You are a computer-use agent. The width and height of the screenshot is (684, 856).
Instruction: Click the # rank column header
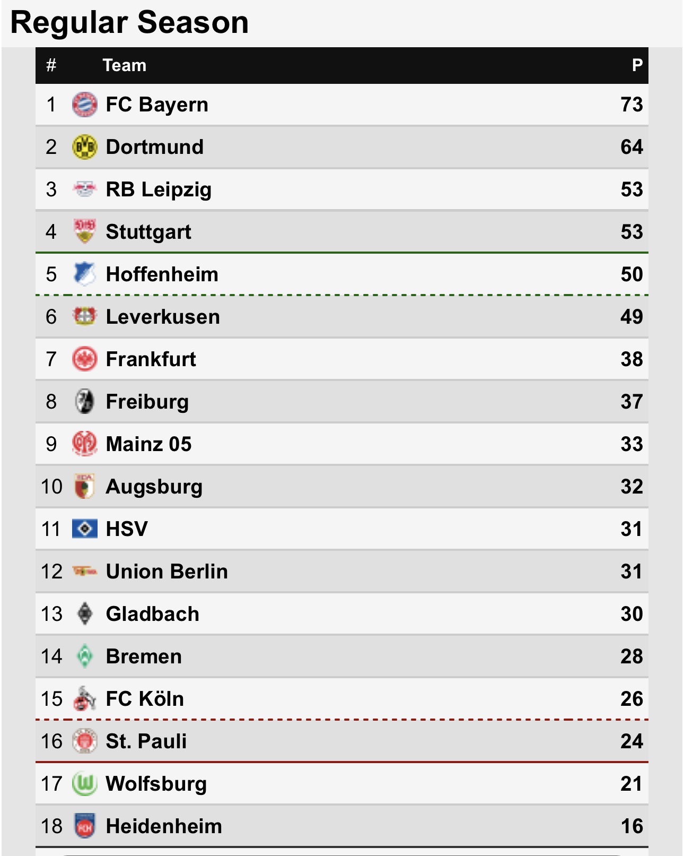[51, 65]
